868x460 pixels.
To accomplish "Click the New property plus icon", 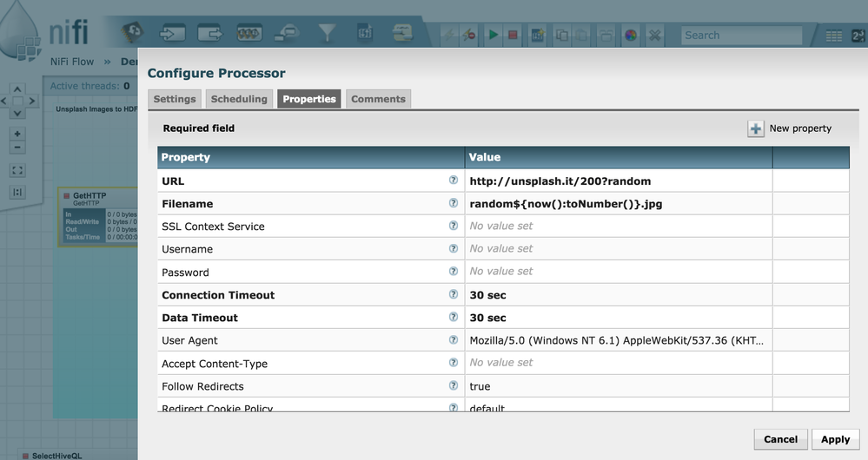I will point(756,128).
